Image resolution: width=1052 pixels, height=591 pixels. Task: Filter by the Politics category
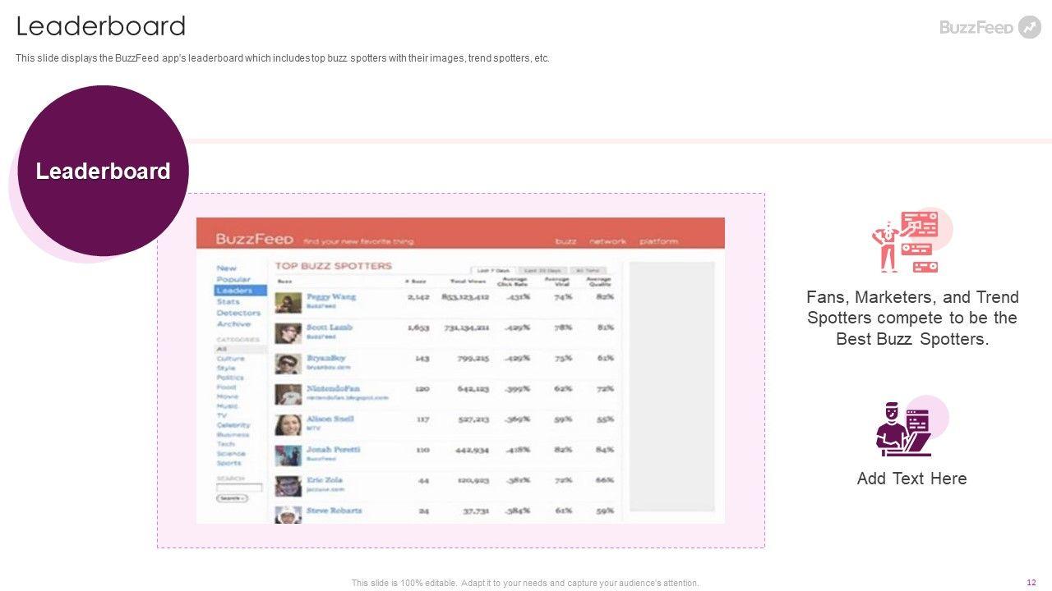pyautogui.click(x=230, y=378)
